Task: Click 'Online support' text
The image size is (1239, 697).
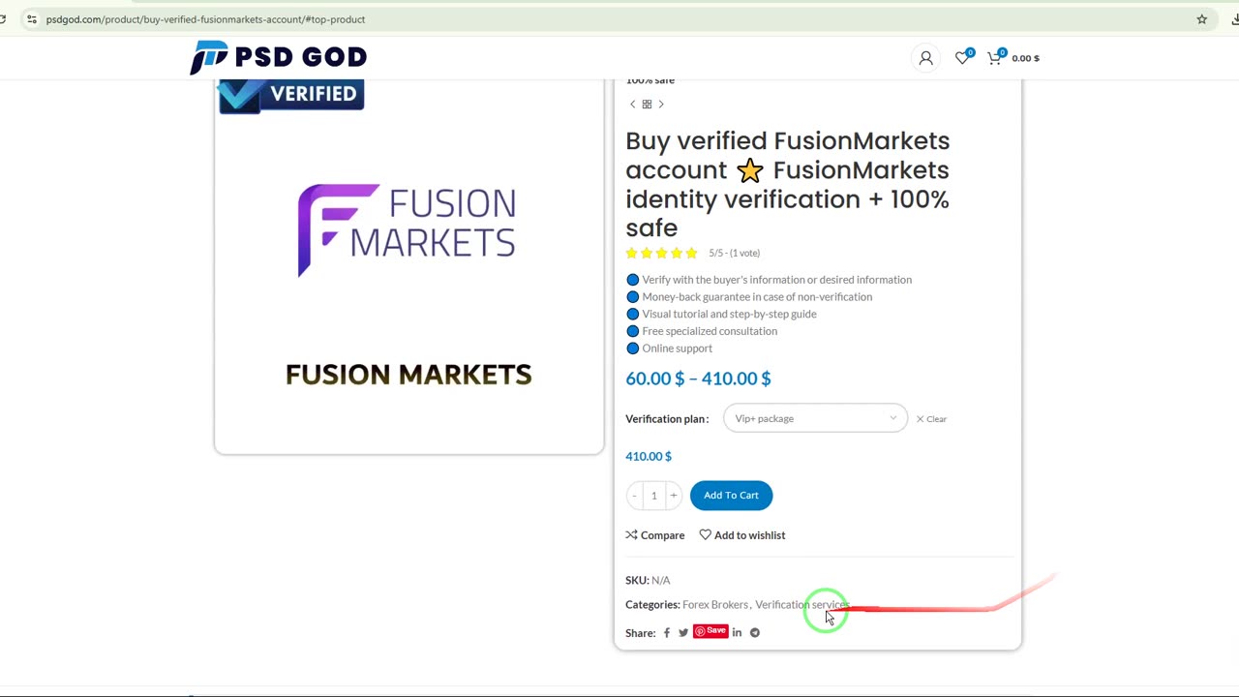Action: pyautogui.click(x=677, y=348)
